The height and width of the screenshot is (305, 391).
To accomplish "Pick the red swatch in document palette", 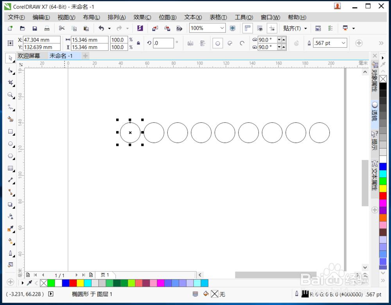I will 73,283.
